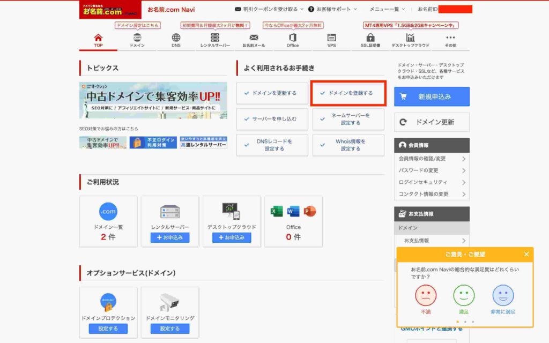This screenshot has width=549, height=343.
Task: Click the ドメインプロテクション lock icon
Action: click(108, 302)
